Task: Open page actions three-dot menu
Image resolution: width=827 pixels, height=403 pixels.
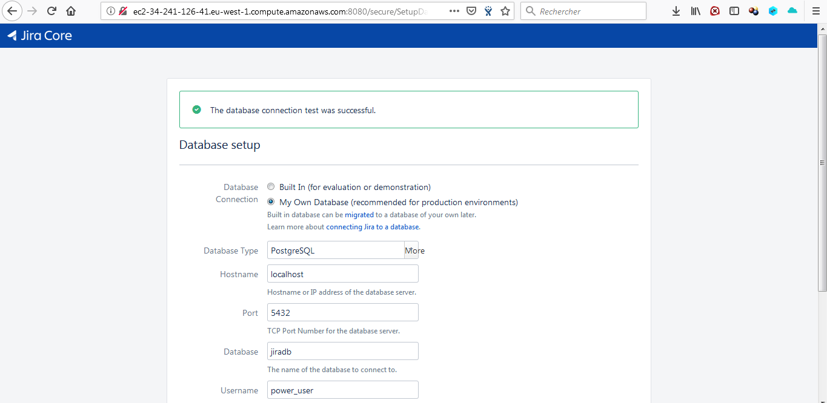Action: [x=454, y=11]
